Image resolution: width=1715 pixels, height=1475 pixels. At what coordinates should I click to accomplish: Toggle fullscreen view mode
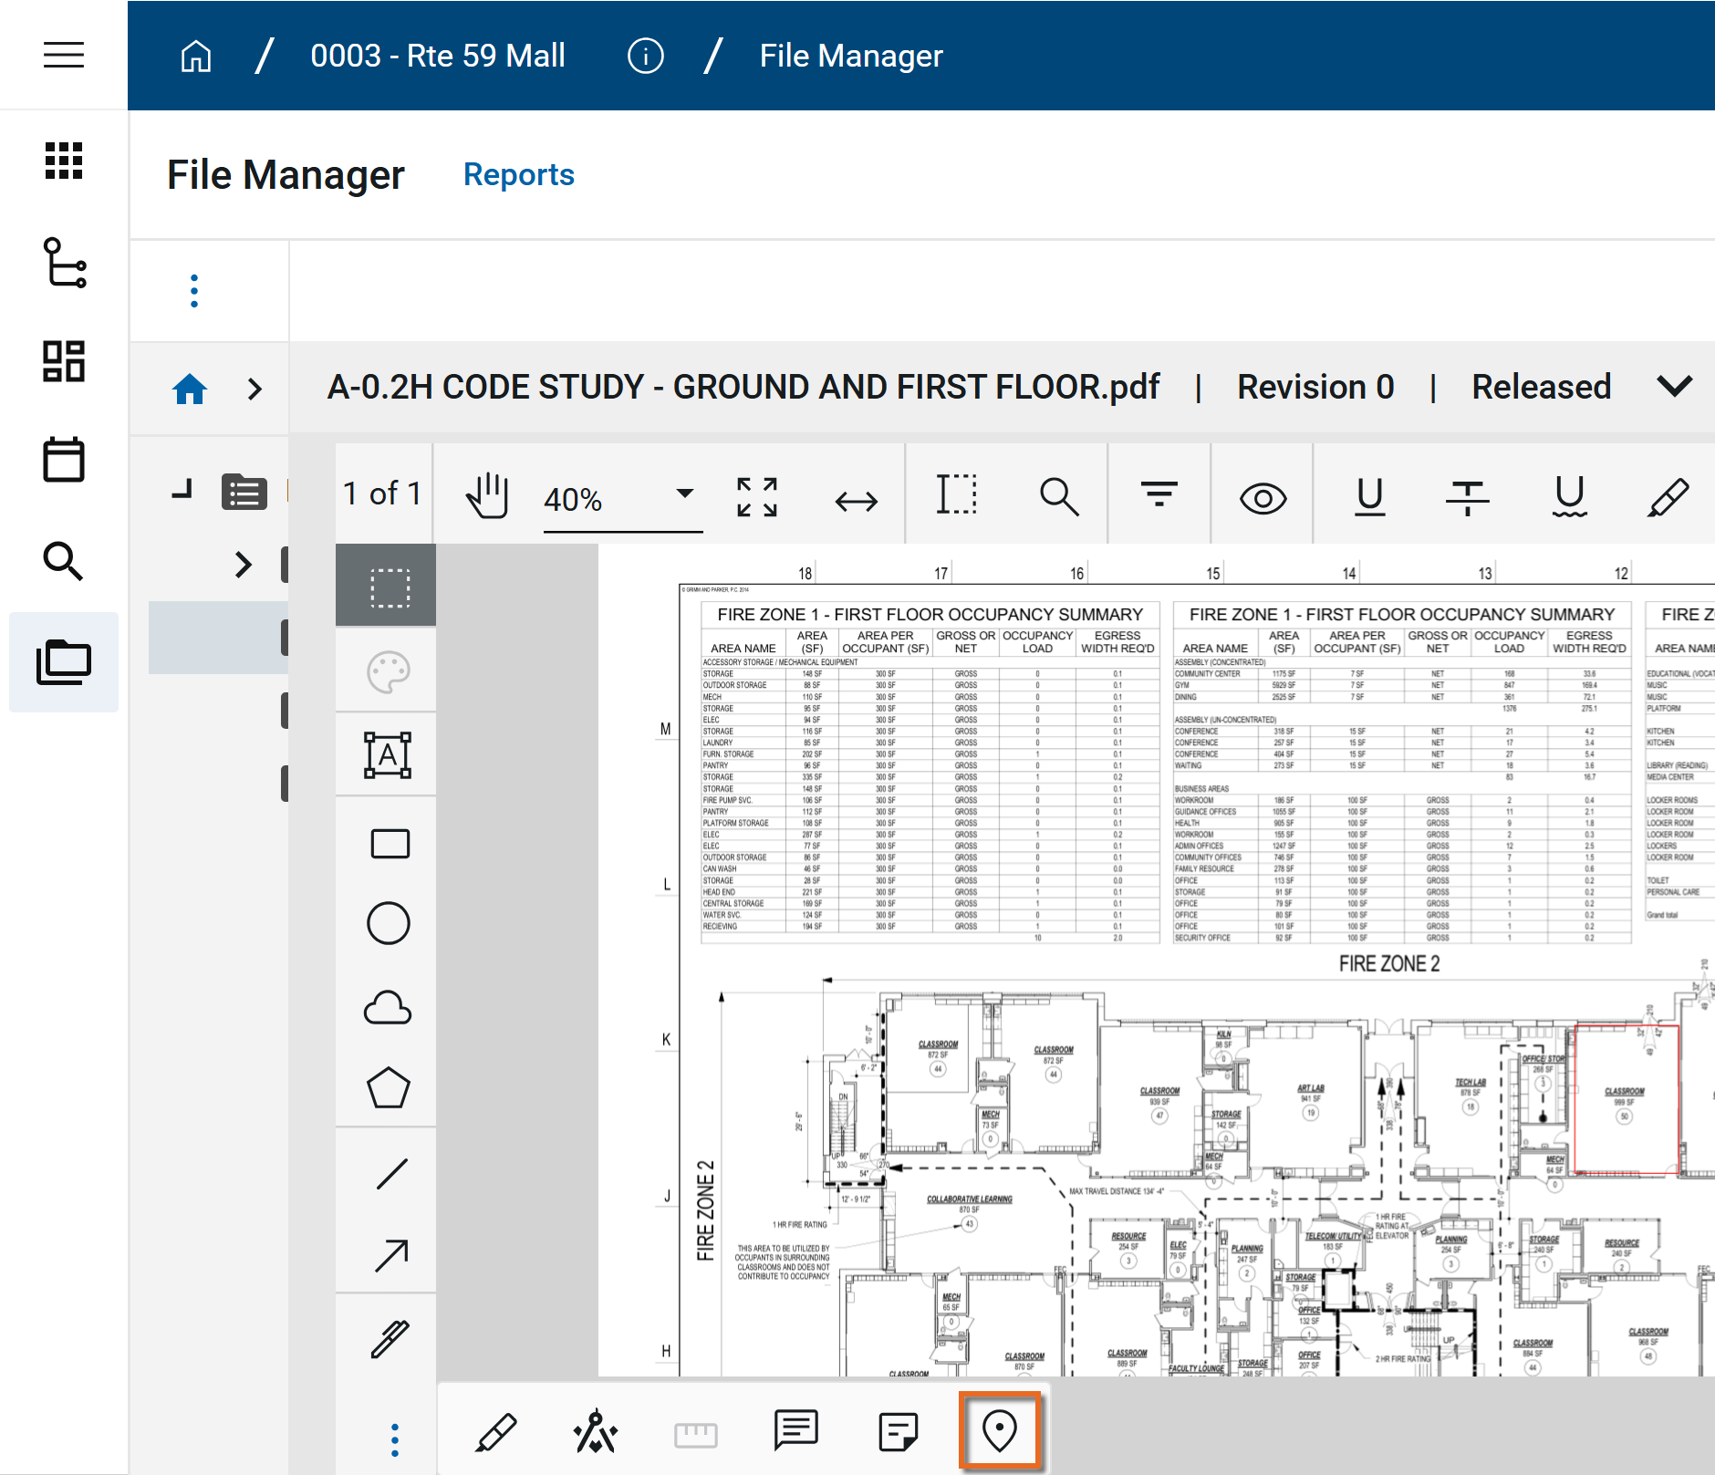(757, 497)
